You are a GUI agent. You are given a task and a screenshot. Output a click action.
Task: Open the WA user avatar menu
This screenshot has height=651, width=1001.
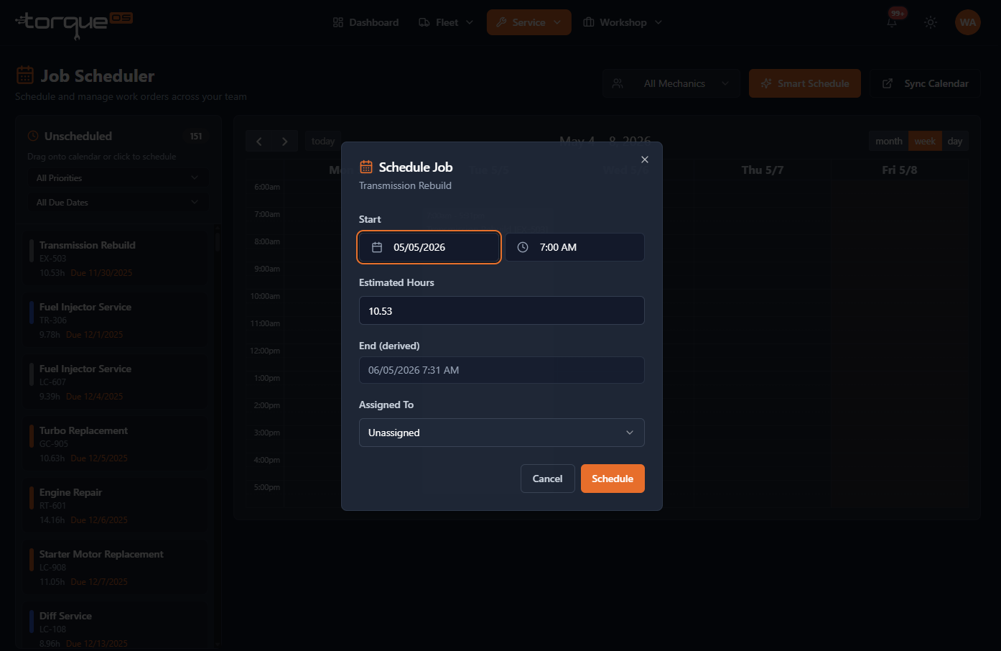968,22
